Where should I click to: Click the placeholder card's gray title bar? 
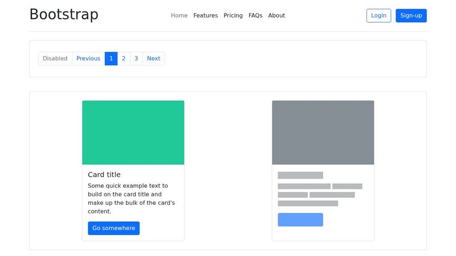300,175
